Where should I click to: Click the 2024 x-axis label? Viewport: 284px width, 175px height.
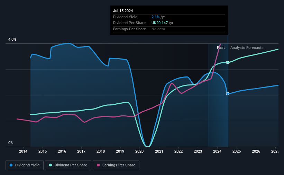pyautogui.click(x=217, y=151)
